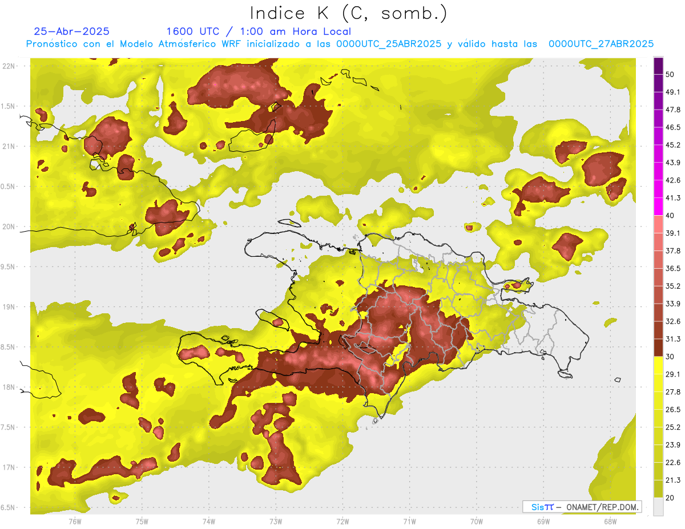Click the colorbar value "39.1"

coord(674,233)
